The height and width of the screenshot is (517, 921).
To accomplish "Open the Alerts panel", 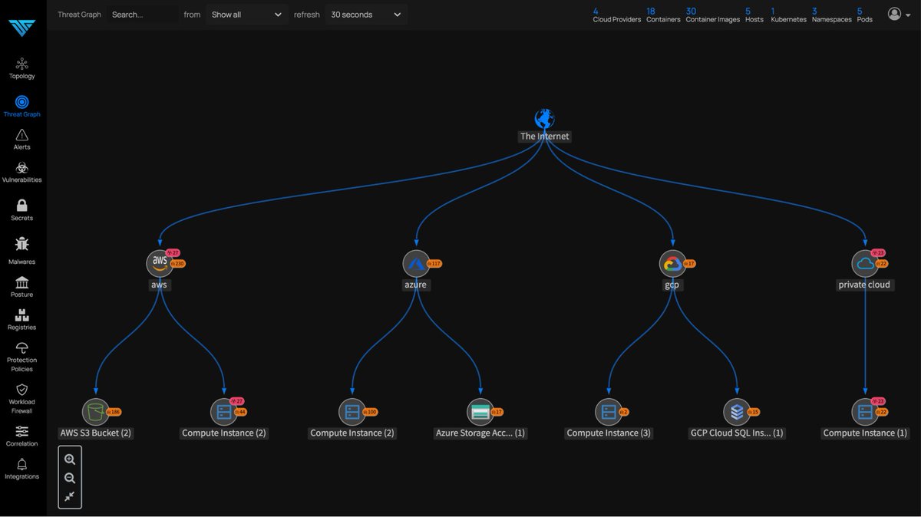I will pos(21,138).
